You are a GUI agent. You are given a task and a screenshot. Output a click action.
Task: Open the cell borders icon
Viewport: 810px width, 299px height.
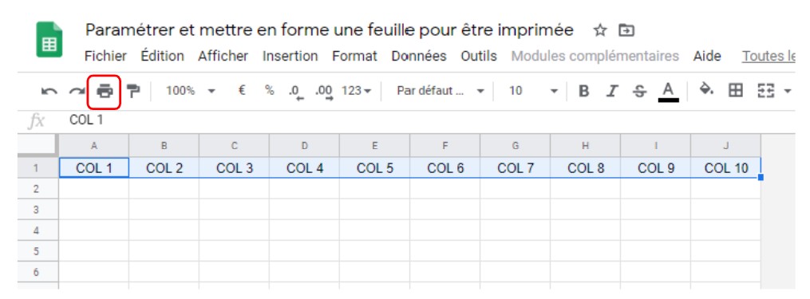[x=734, y=91]
